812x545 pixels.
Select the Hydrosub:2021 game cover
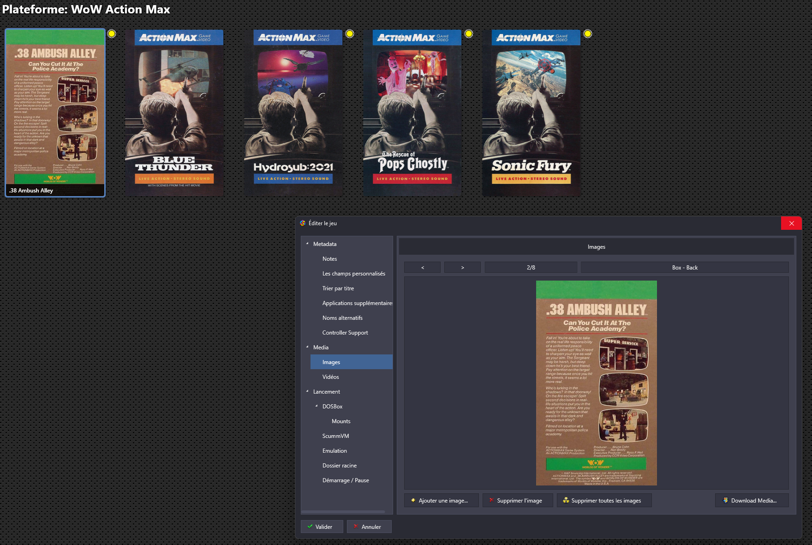[x=293, y=113]
